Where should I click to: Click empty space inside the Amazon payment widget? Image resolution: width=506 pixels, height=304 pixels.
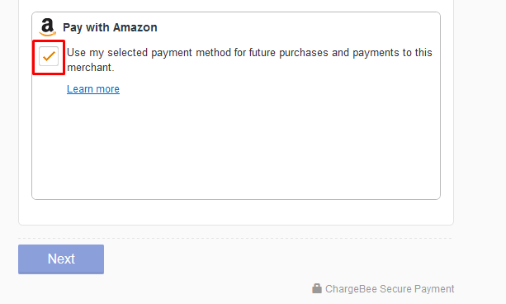click(x=236, y=145)
